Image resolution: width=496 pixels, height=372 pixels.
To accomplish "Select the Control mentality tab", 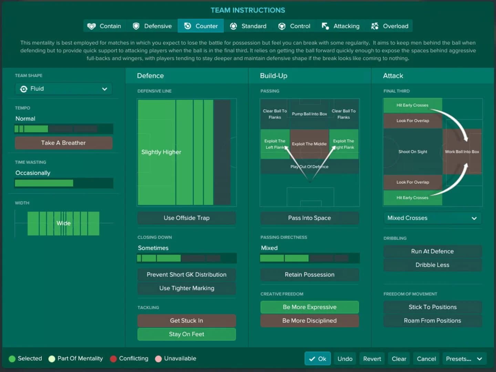I will 294,26.
